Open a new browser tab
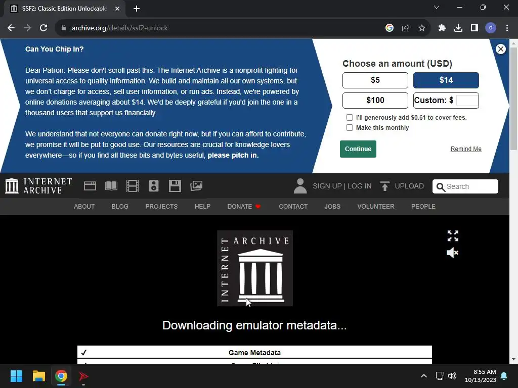This screenshot has height=388, width=518. pyautogui.click(x=137, y=9)
